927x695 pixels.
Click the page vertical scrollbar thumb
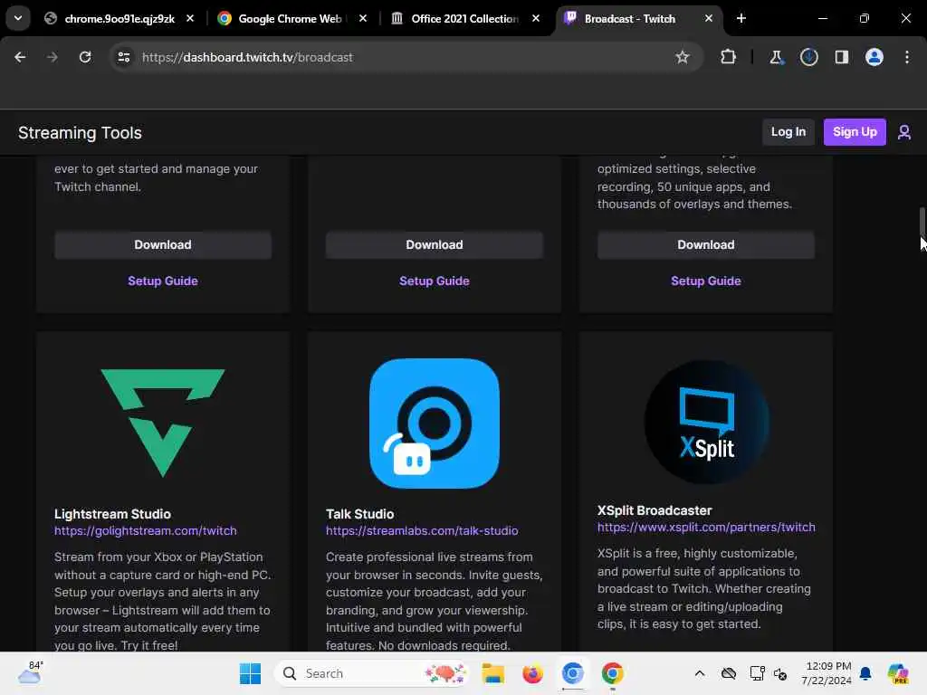pyautogui.click(x=922, y=222)
